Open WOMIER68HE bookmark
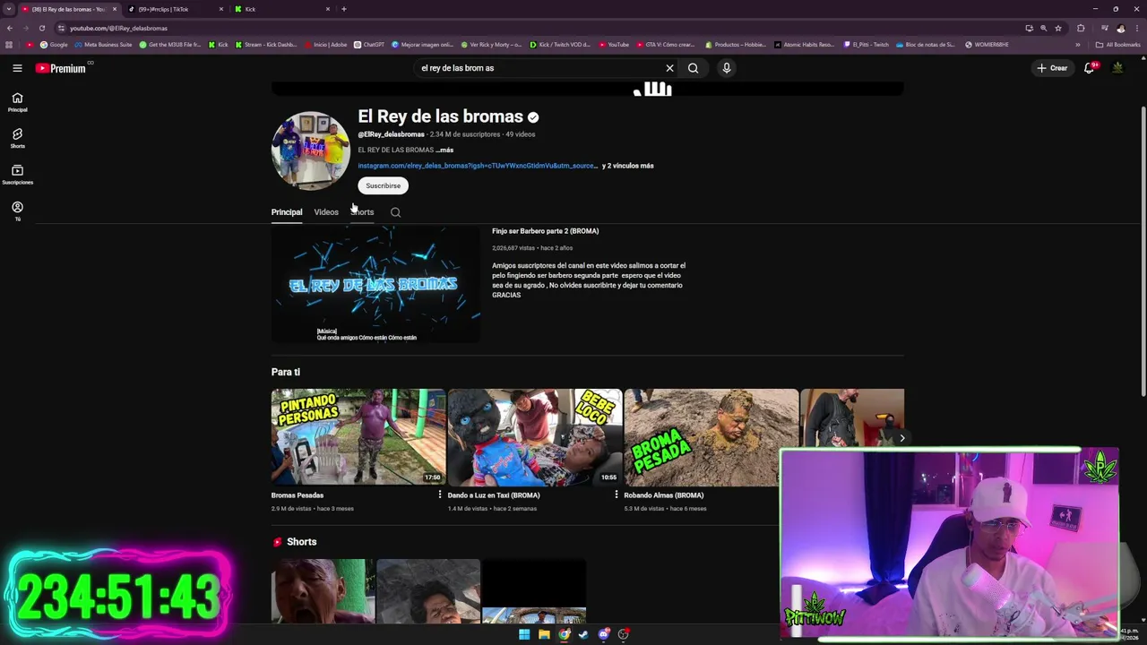This screenshot has width=1147, height=645. pyautogui.click(x=987, y=45)
